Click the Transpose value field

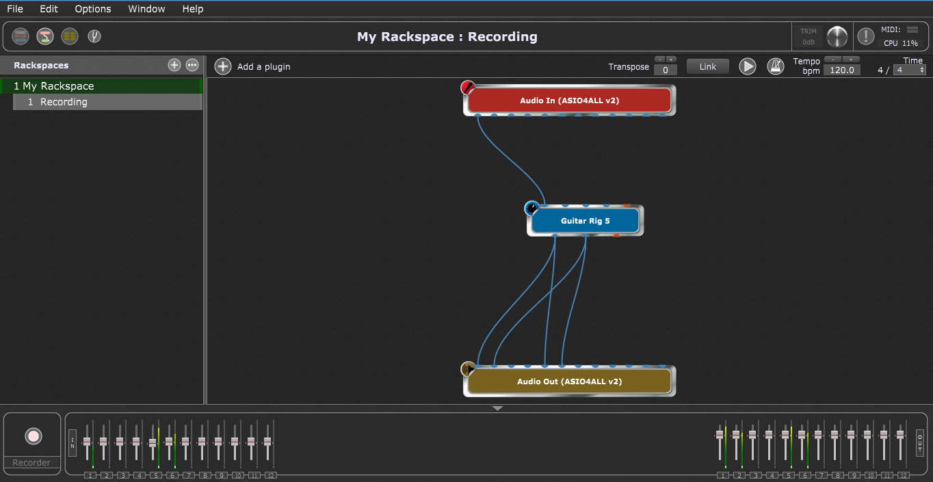666,70
